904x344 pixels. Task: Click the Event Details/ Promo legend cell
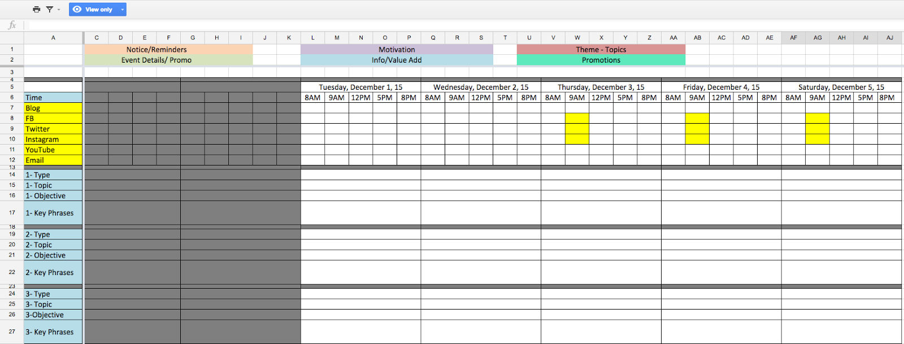[168, 60]
